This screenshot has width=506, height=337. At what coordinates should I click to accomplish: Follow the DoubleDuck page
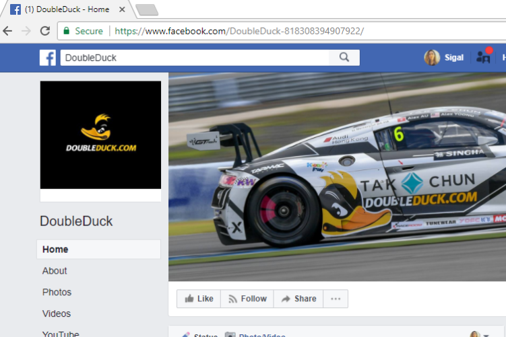247,299
